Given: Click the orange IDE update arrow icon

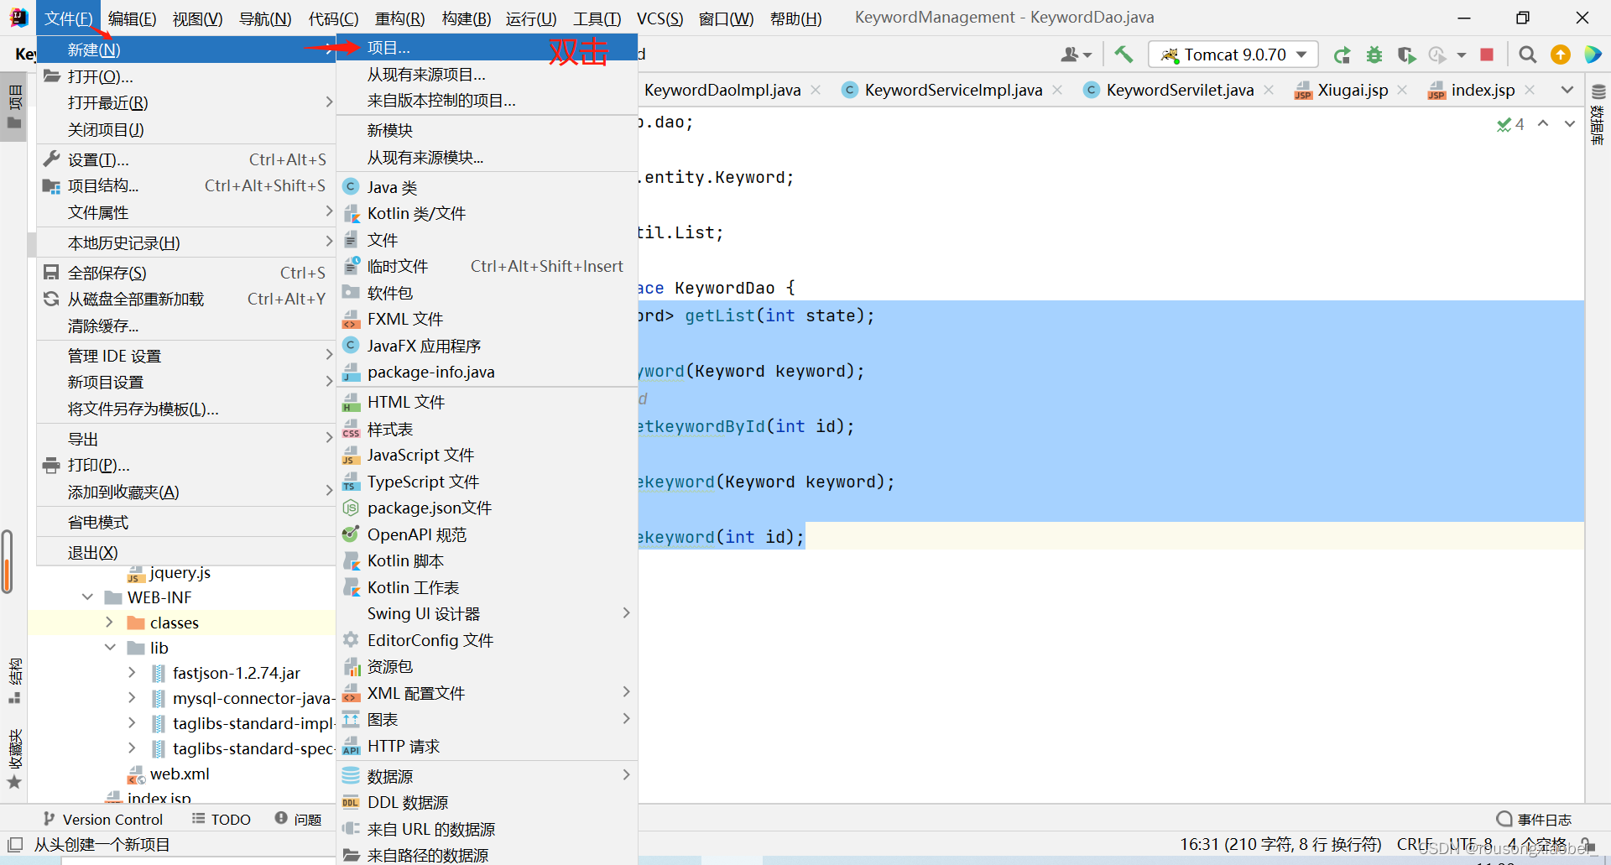Looking at the screenshot, I should point(1561,55).
